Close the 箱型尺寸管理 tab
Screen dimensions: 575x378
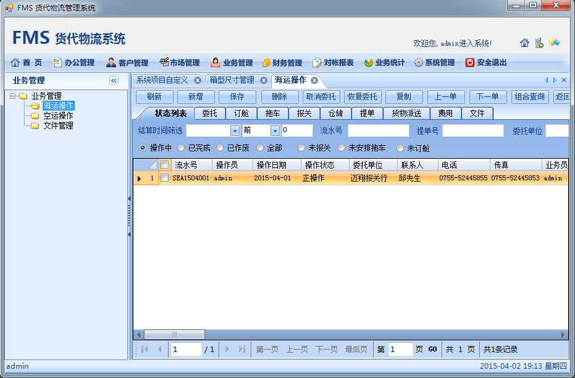pyautogui.click(x=264, y=80)
